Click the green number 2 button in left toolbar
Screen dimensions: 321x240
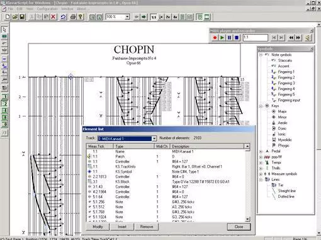[x=4, y=103]
